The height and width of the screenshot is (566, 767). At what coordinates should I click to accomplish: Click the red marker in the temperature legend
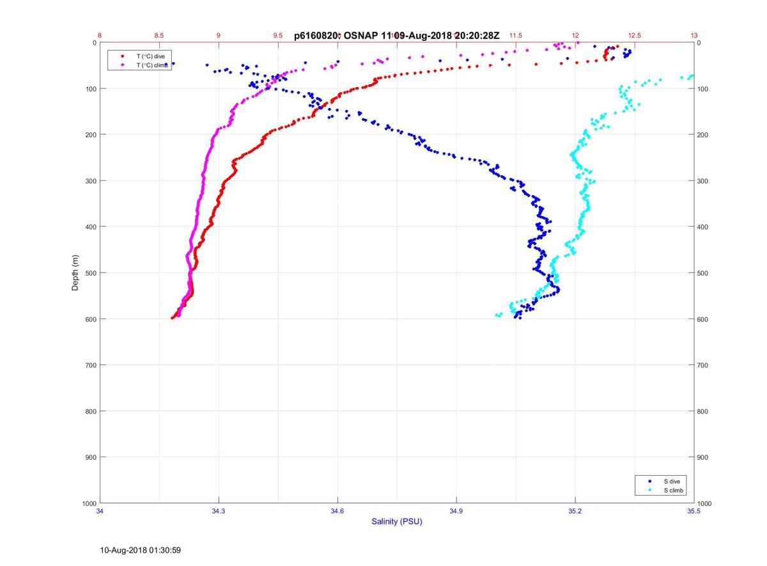(122, 56)
